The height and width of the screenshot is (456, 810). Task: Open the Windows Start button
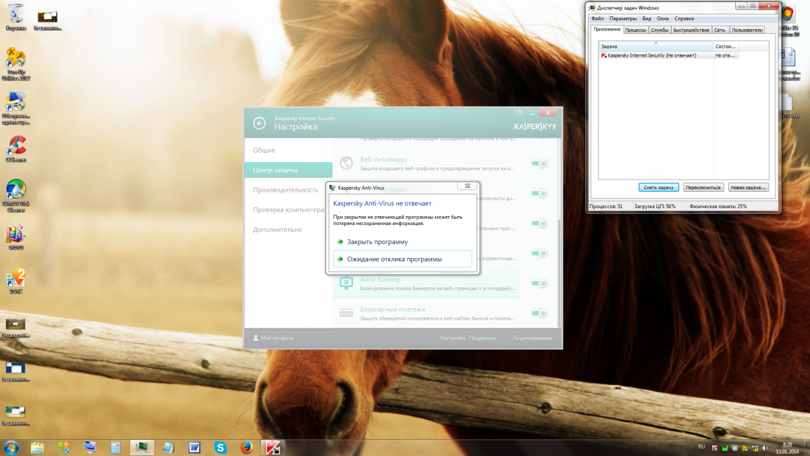tap(11, 447)
